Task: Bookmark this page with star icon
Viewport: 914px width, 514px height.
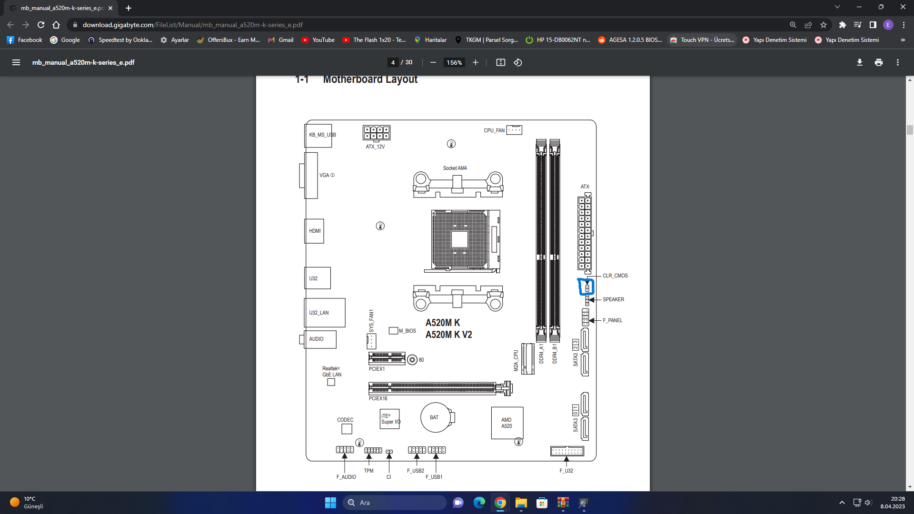Action: click(824, 25)
